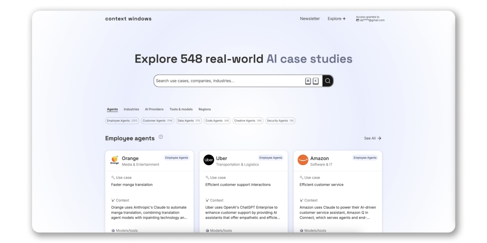Filter by Security Agents chip
487x243 pixels.
(280, 121)
